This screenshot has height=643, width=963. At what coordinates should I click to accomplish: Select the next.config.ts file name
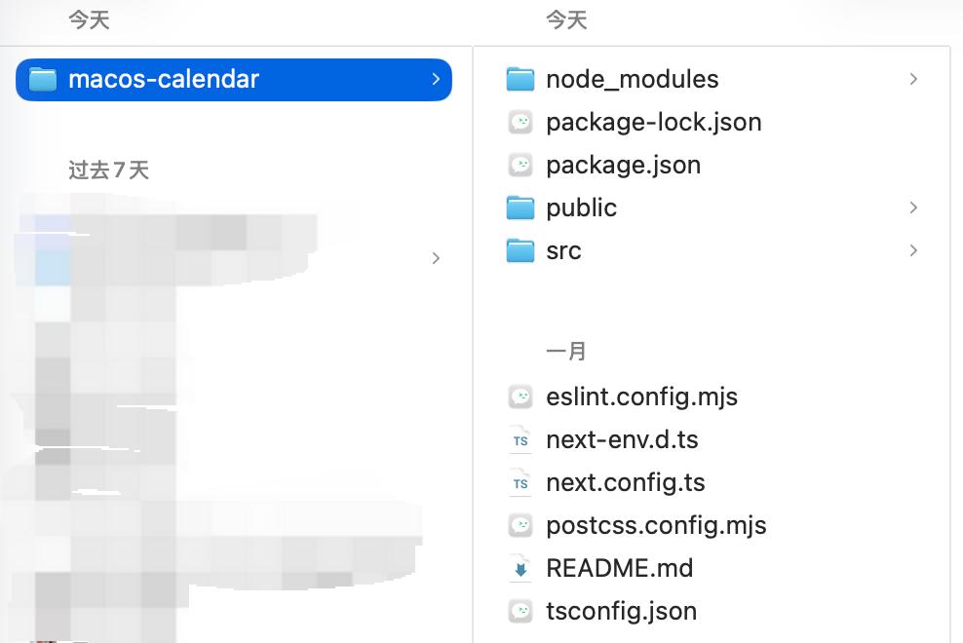625,482
